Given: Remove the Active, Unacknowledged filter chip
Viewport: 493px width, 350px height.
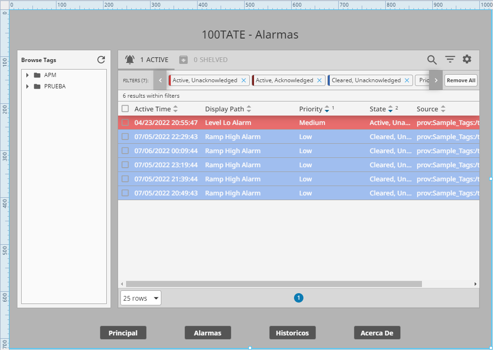Looking at the screenshot, I should click(244, 80).
